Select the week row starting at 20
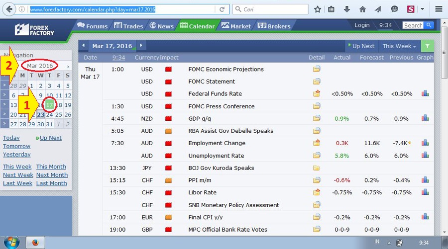The image size is (448, 249). (4, 114)
